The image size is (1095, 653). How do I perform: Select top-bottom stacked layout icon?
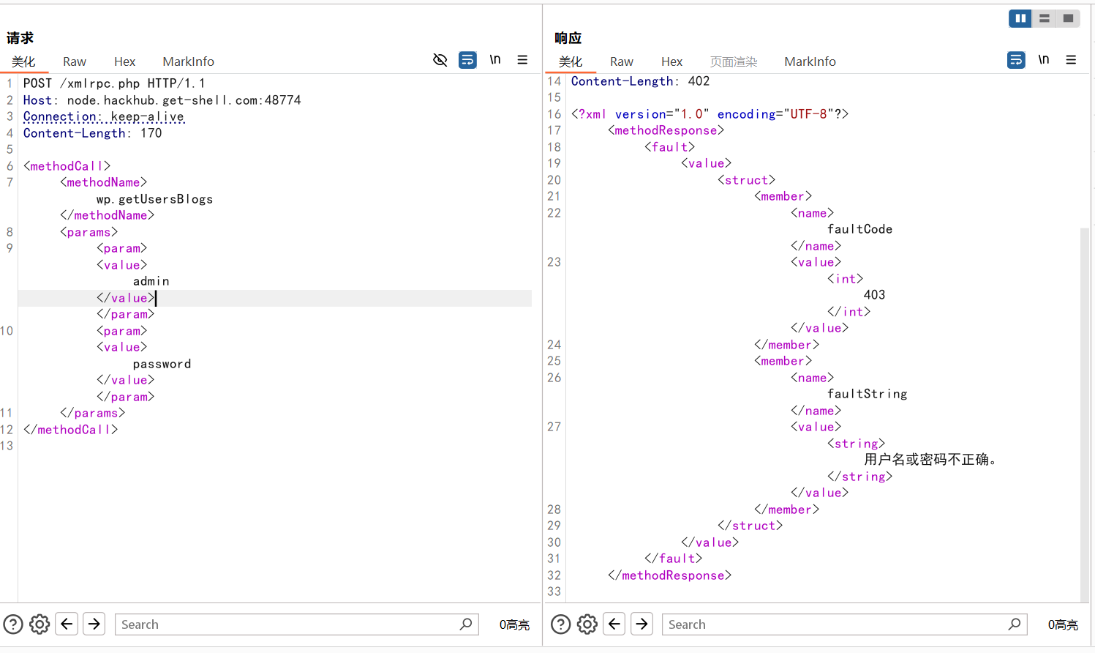pyautogui.click(x=1045, y=18)
